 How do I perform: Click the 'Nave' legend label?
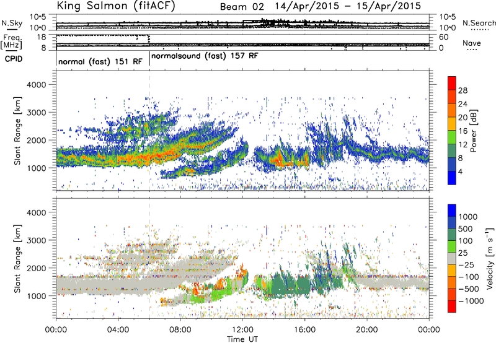(471, 43)
